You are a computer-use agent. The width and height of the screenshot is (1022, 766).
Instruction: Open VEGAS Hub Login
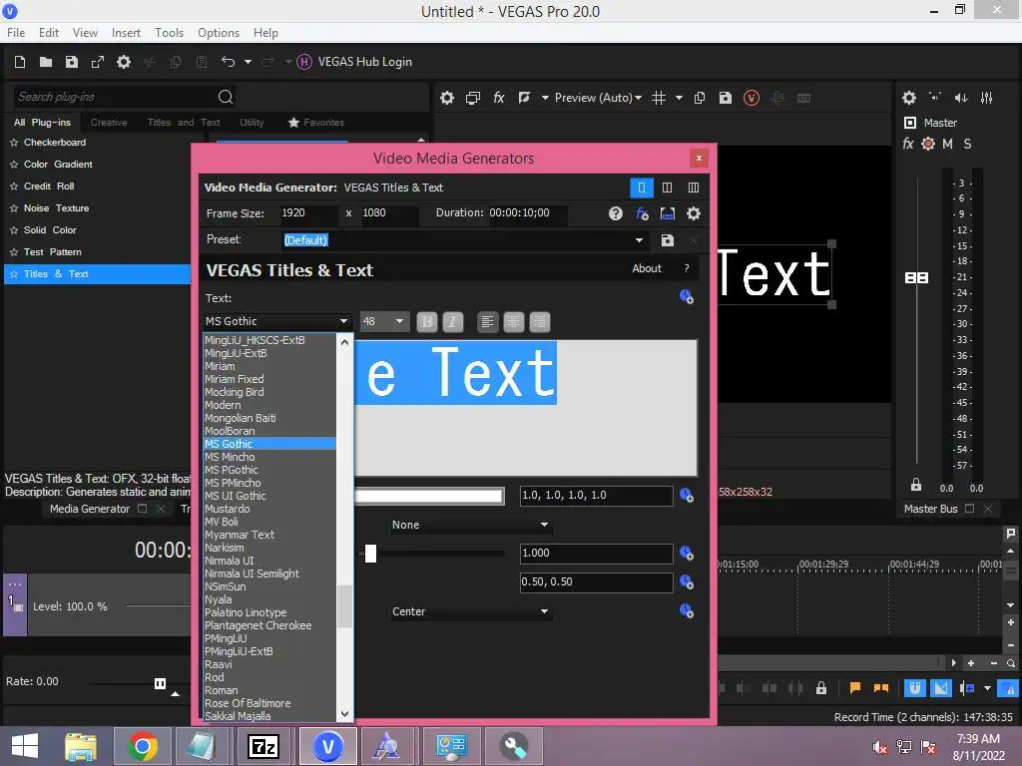pos(354,62)
